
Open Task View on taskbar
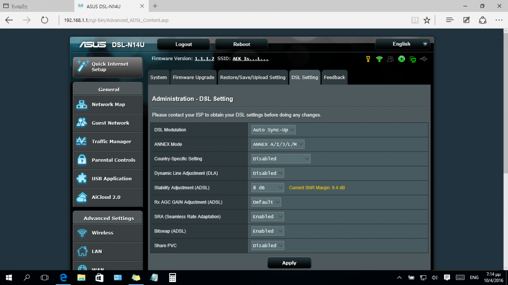coord(44,277)
